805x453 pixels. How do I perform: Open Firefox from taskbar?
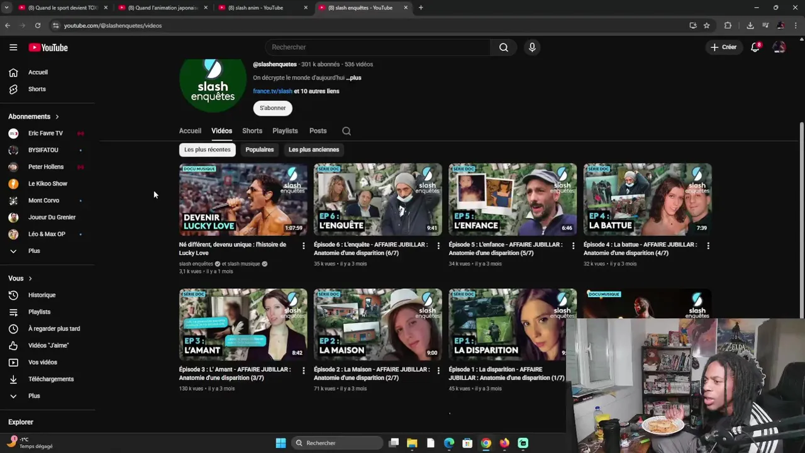coord(504,443)
